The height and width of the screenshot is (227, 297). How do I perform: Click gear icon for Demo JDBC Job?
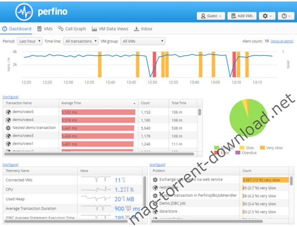tap(155, 204)
